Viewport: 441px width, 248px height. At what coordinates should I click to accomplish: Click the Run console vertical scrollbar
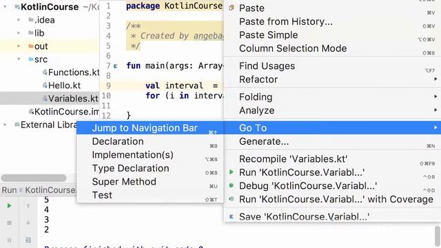[438, 236]
